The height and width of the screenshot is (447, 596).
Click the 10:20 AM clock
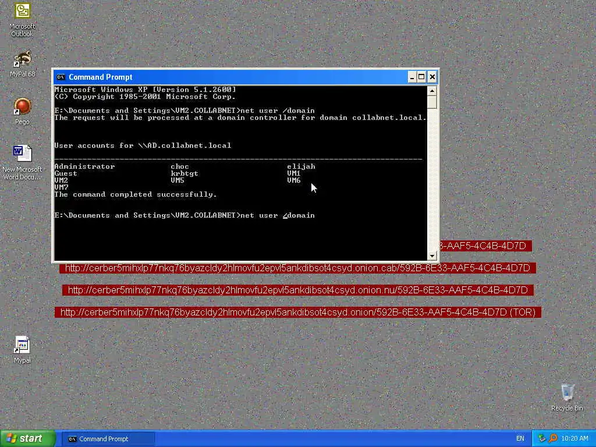point(574,439)
